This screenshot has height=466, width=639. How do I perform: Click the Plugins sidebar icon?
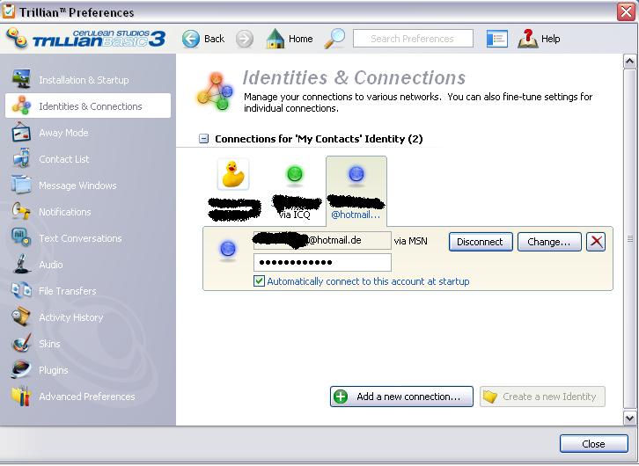pyautogui.click(x=21, y=369)
